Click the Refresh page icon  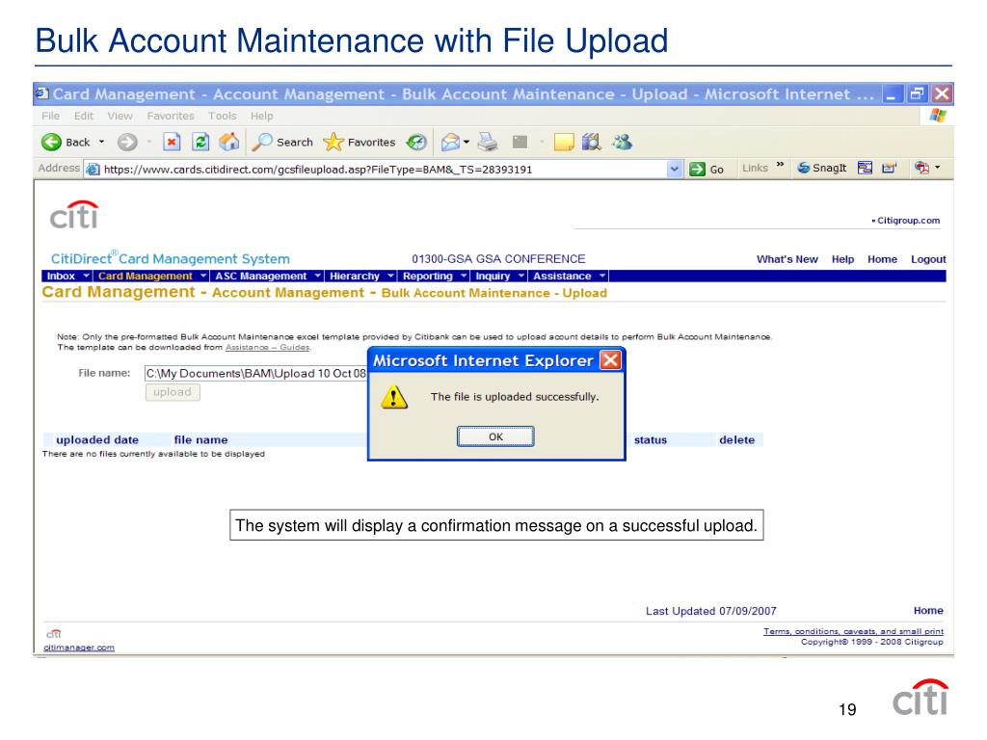click(200, 142)
